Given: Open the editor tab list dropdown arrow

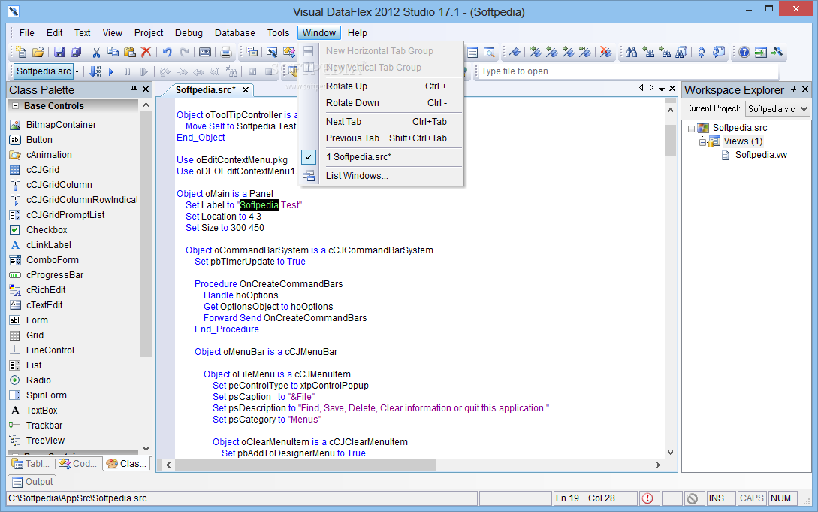Looking at the screenshot, I should coord(662,89).
